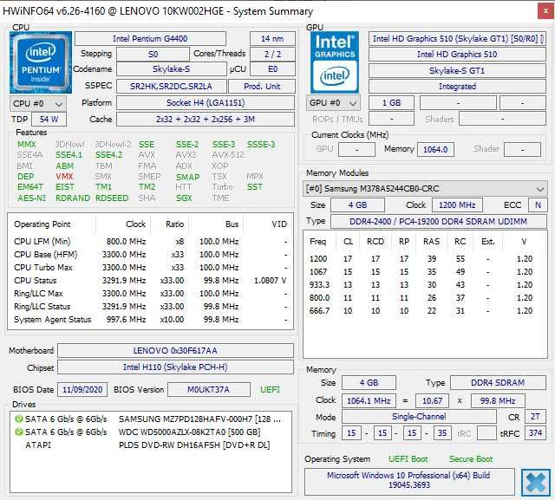555x500 pixels.
Task: Click the AES-NI feature label
Action: 31,198
